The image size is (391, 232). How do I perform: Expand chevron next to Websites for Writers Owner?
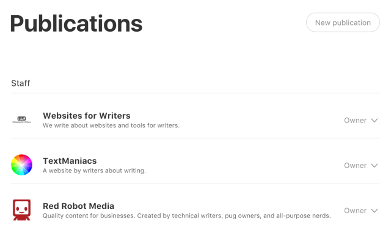375,121
